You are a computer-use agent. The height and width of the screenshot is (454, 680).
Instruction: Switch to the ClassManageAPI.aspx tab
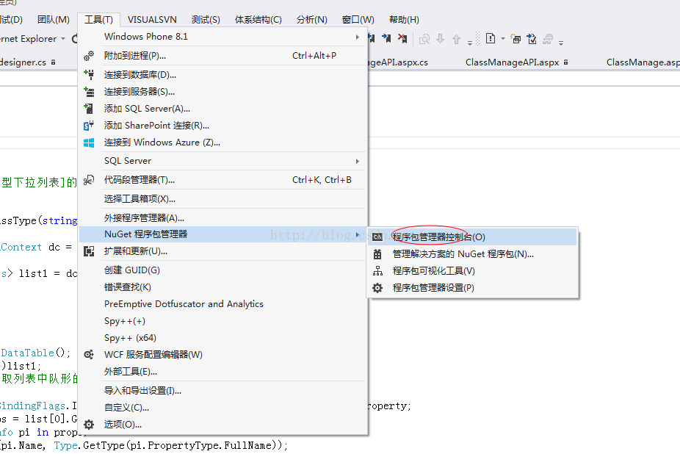[512, 62]
